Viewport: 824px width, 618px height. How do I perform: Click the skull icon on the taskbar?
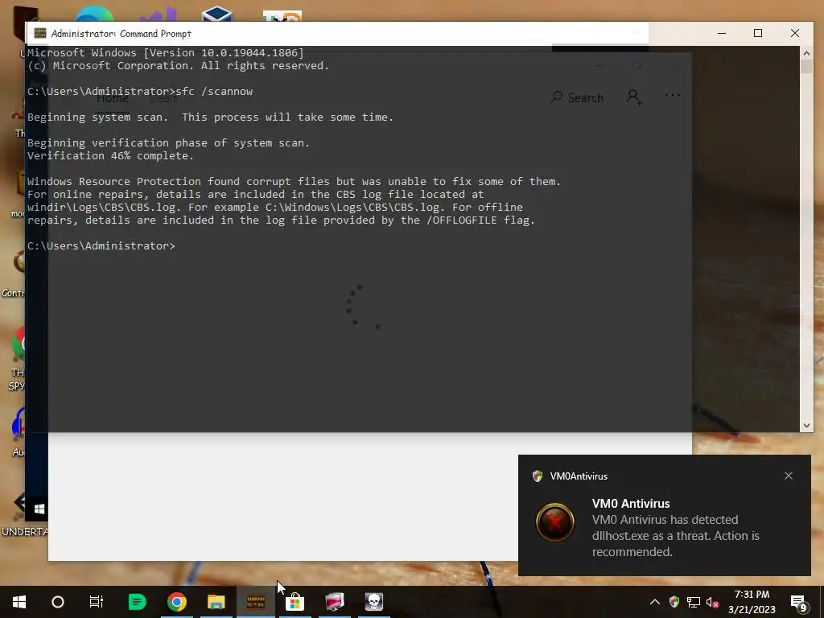tap(373, 602)
